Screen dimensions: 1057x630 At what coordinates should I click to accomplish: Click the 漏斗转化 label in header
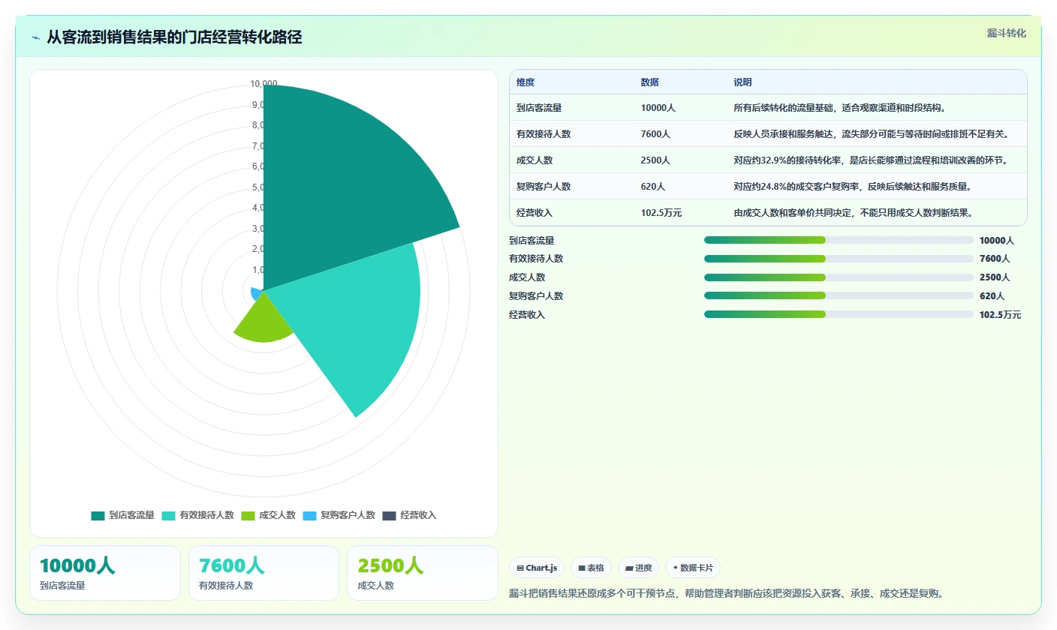tap(1006, 33)
